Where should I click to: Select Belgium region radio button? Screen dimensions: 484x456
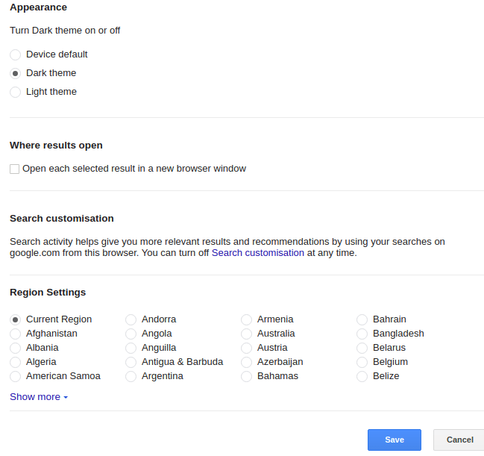362,362
